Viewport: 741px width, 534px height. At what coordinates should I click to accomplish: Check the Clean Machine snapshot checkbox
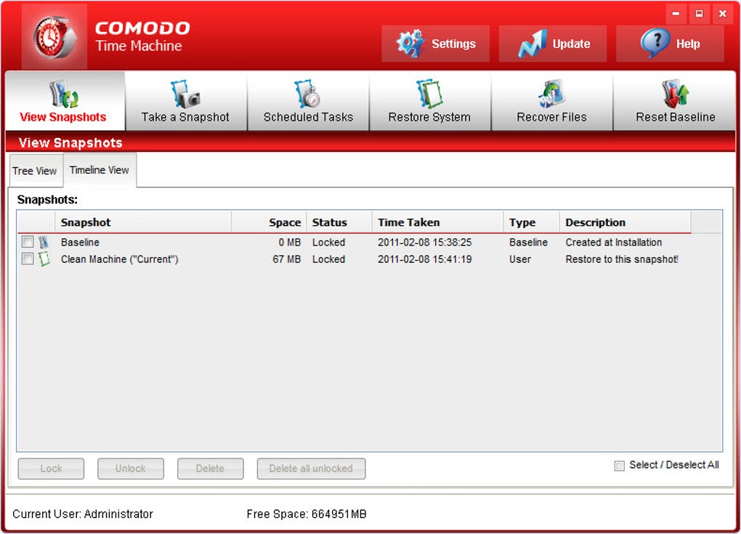[x=28, y=259]
